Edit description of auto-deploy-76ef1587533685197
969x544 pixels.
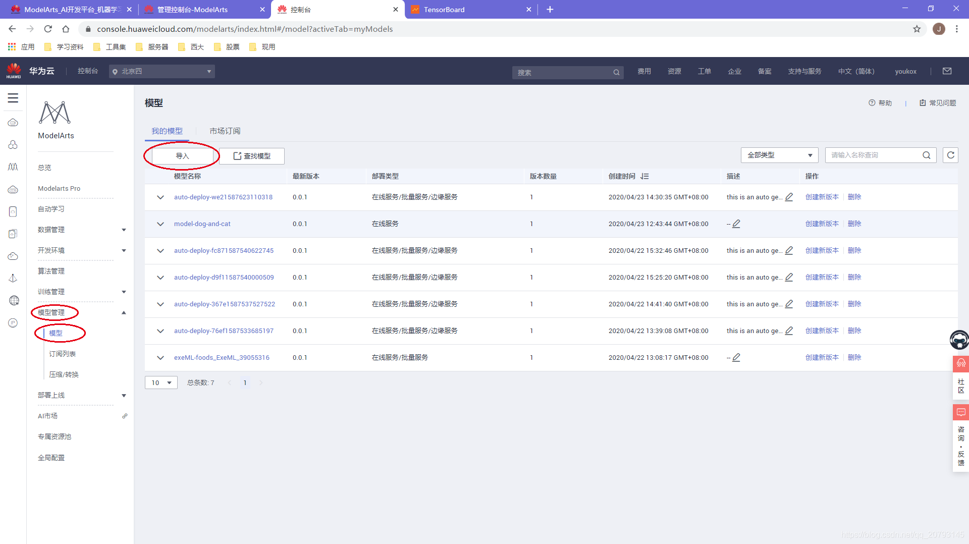[789, 331]
